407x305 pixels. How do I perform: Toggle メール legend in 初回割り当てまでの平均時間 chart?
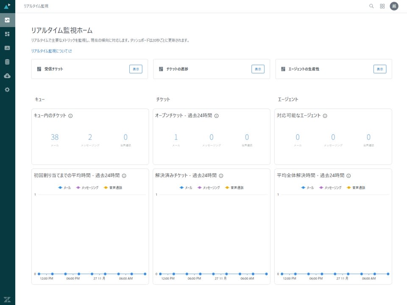[x=64, y=187]
